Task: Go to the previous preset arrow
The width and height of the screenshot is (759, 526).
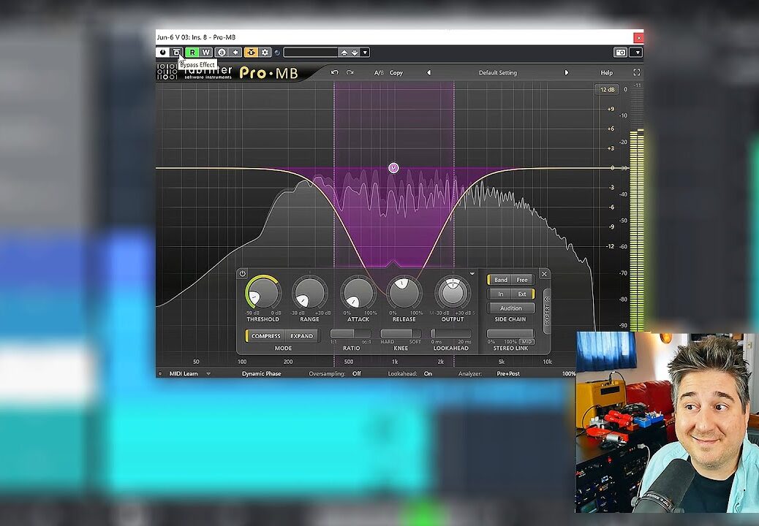Action: coord(428,72)
